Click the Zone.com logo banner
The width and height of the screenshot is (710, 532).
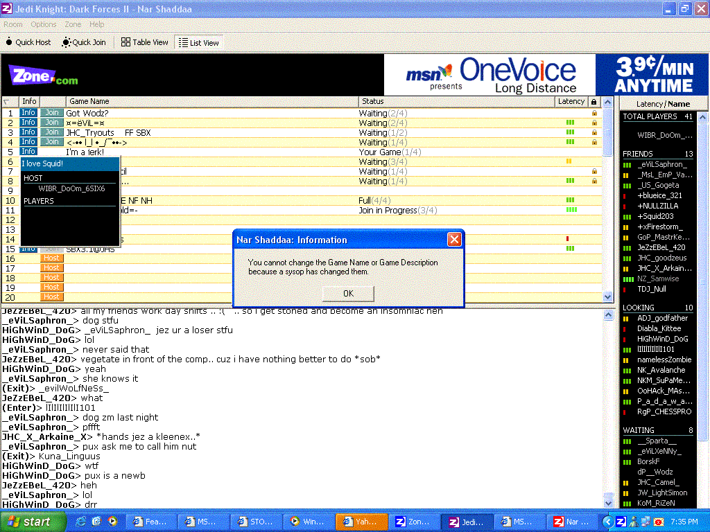tap(44, 76)
